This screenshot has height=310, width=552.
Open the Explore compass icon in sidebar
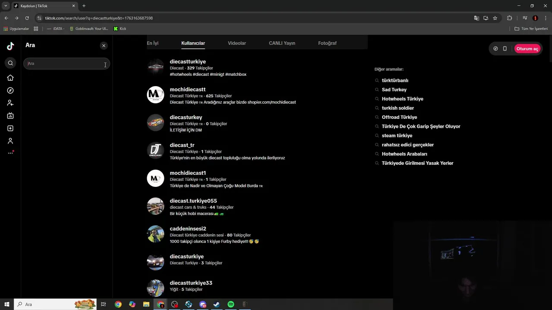[x=10, y=90]
